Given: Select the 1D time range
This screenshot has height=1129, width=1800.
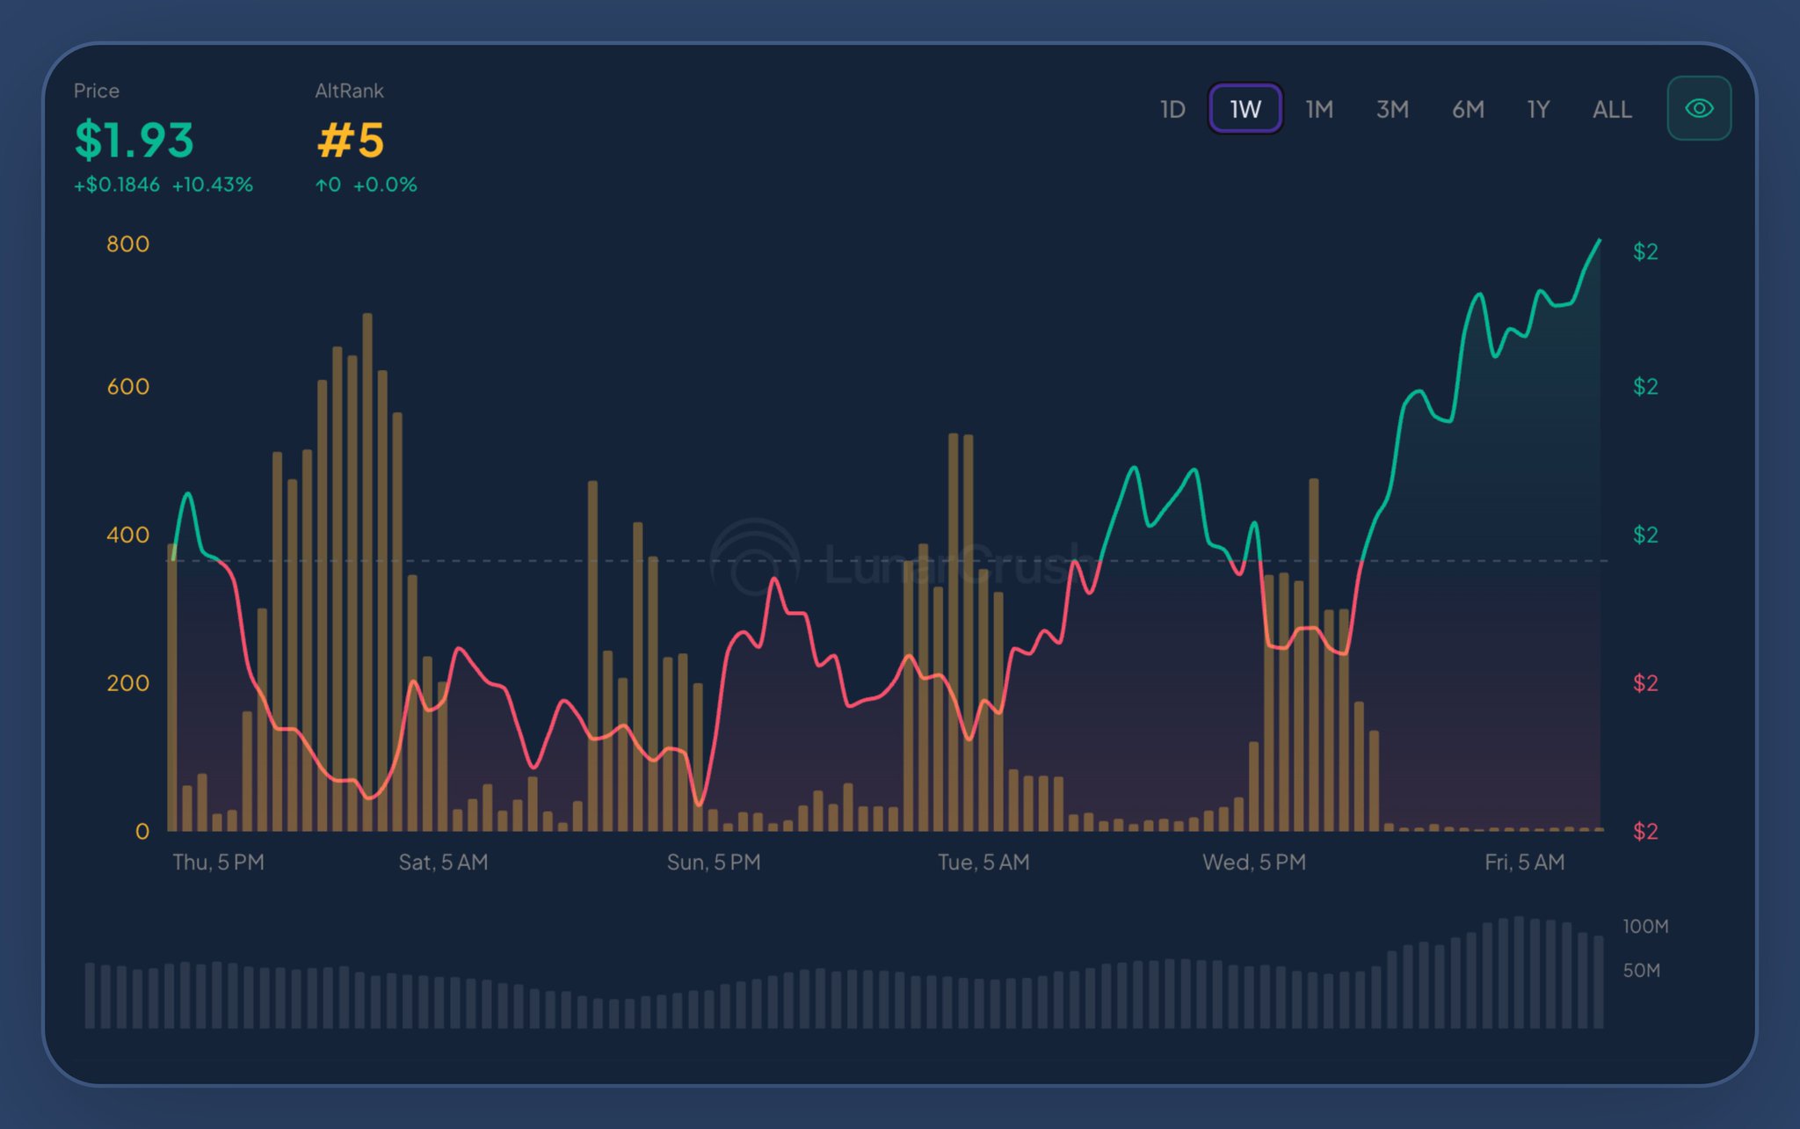Looking at the screenshot, I should pyautogui.click(x=1172, y=109).
